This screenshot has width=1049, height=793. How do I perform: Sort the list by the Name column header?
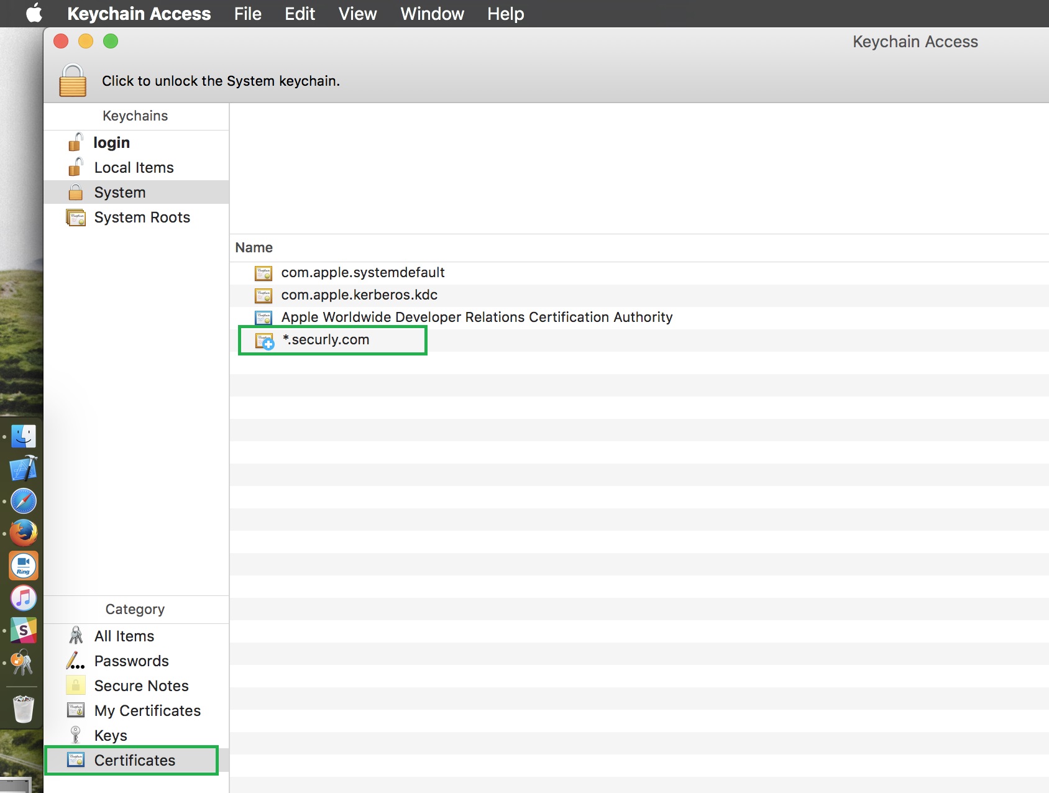pos(254,247)
